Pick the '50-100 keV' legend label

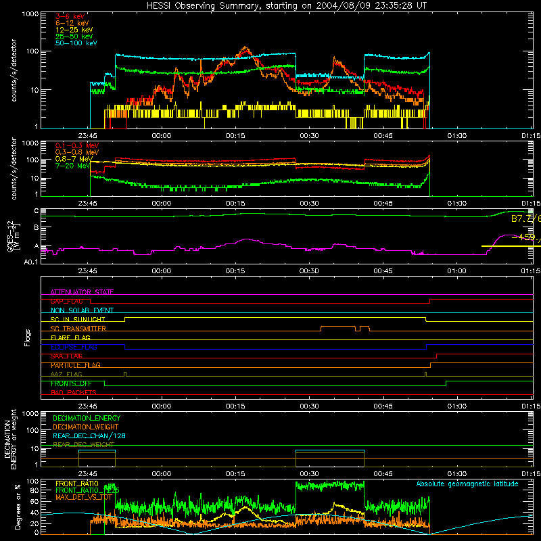pyautogui.click(x=76, y=43)
